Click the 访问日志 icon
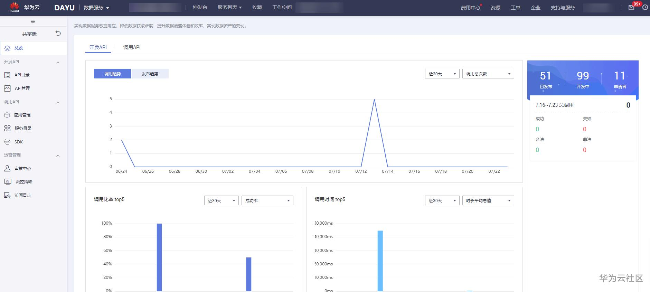650x292 pixels. pyautogui.click(x=7, y=195)
